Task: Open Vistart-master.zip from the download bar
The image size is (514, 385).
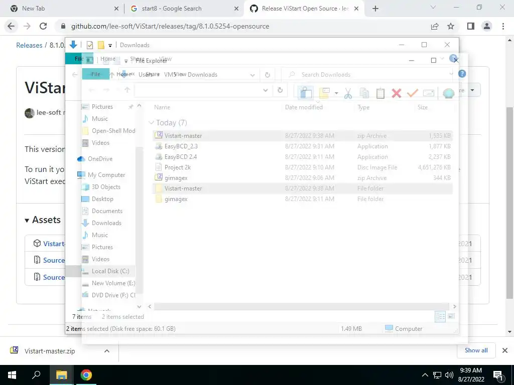Action: (x=50, y=351)
